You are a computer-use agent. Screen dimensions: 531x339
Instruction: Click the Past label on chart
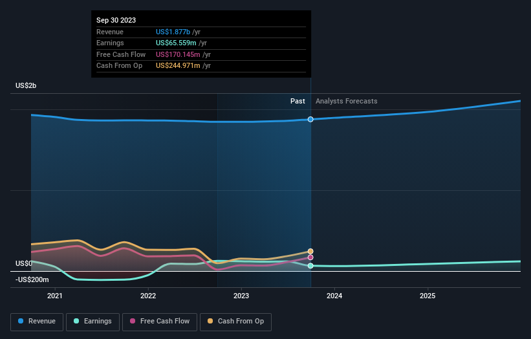298,102
